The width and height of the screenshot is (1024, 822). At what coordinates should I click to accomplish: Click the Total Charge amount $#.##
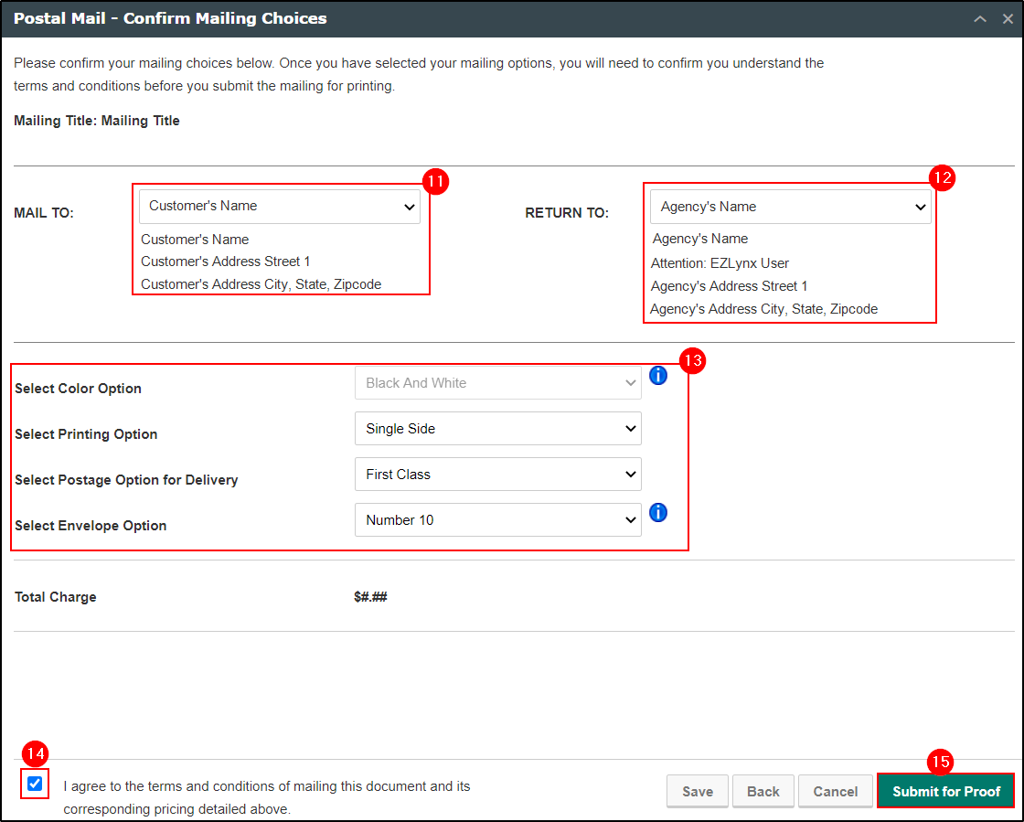click(370, 597)
